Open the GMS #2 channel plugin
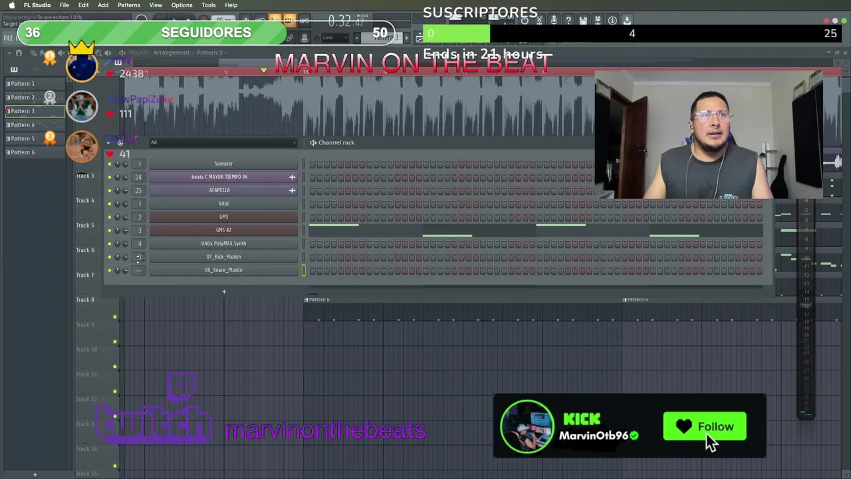This screenshot has height=479, width=851. pyautogui.click(x=223, y=230)
